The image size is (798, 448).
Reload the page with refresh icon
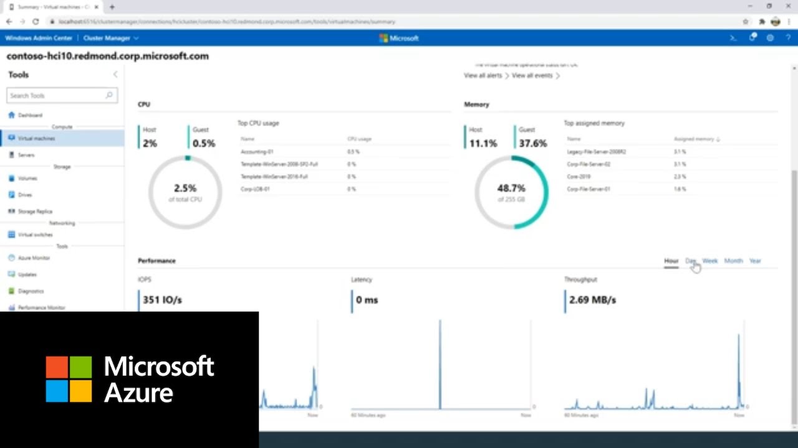click(36, 21)
